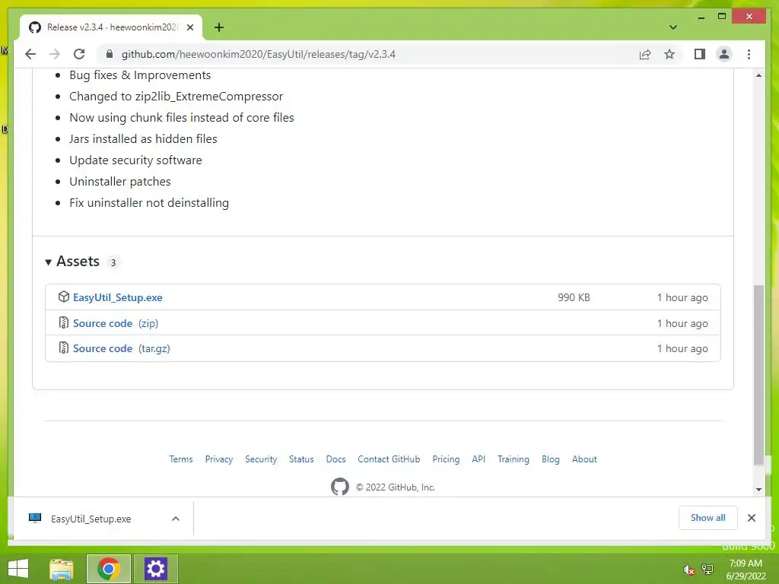Open the Docs footer link

tap(335, 459)
